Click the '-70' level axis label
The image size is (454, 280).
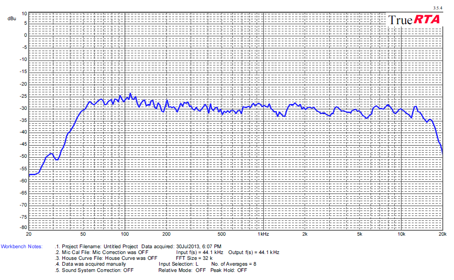coord(23,205)
